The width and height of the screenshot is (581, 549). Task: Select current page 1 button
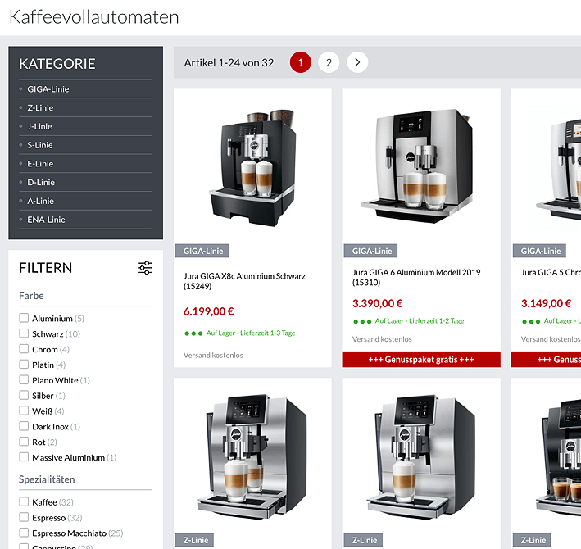[x=301, y=62]
